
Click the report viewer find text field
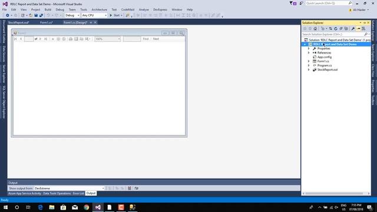(132, 39)
